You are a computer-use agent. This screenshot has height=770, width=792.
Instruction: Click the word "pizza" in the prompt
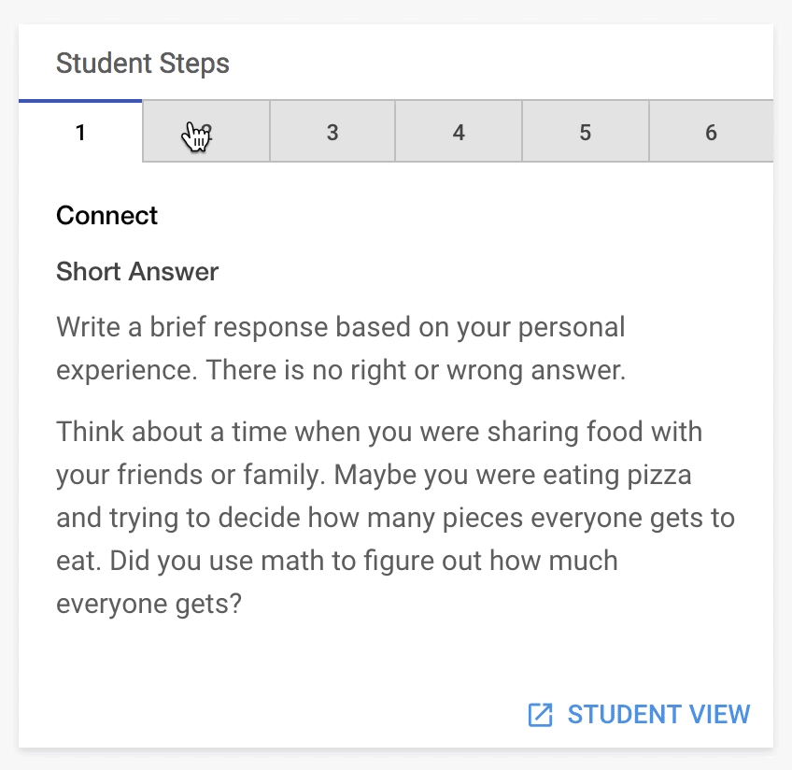(x=659, y=476)
